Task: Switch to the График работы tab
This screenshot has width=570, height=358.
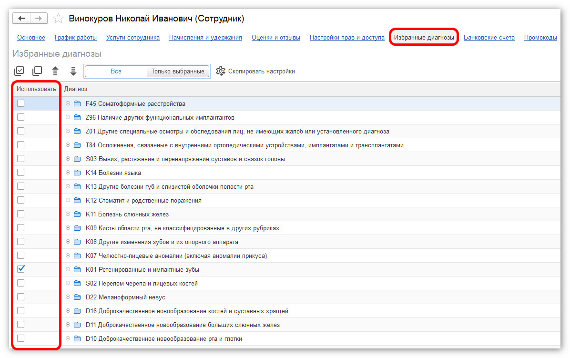Action: point(76,38)
